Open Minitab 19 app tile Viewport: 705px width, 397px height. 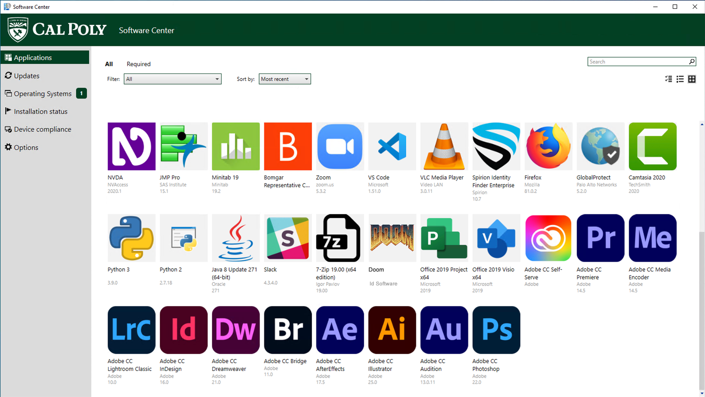(x=236, y=146)
